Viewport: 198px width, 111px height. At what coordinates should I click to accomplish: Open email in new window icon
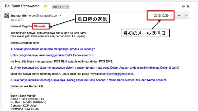pyautogui.click(x=188, y=6)
